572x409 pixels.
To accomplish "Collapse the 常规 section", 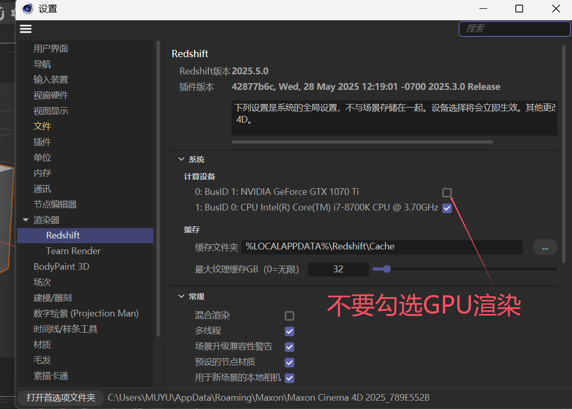I will 181,296.
